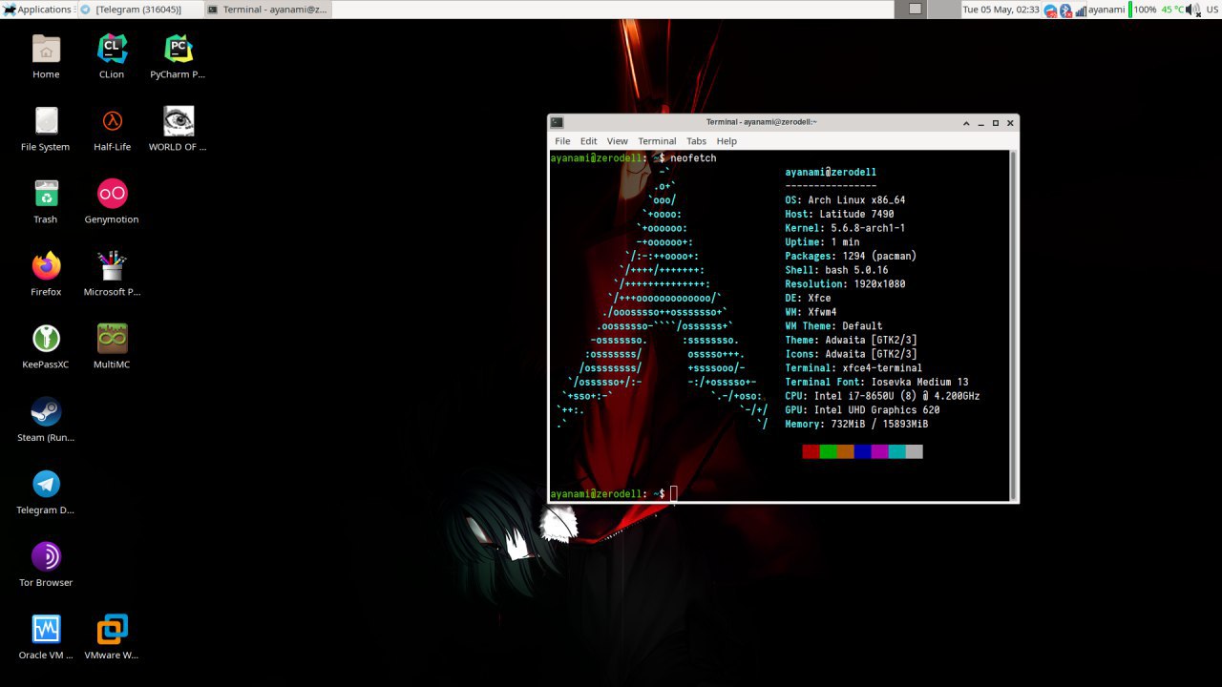Click the "Memory: 732MiB / 15893MiB" line
The width and height of the screenshot is (1222, 687).
pos(856,424)
